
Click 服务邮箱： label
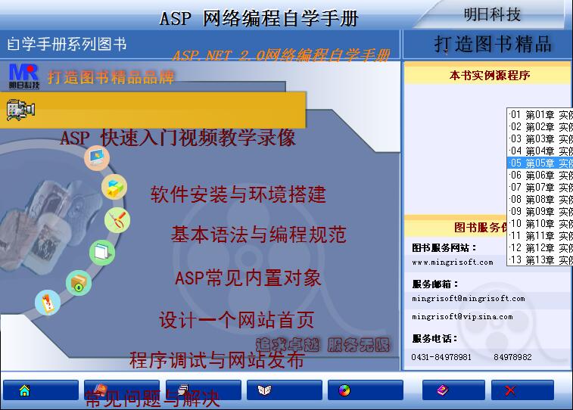click(435, 284)
